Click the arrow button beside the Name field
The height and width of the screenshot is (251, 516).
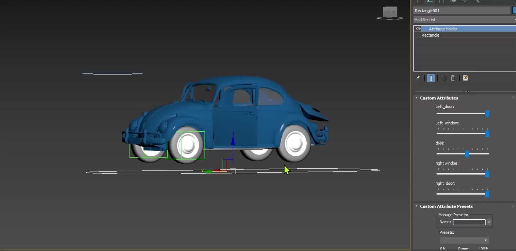pos(489,222)
